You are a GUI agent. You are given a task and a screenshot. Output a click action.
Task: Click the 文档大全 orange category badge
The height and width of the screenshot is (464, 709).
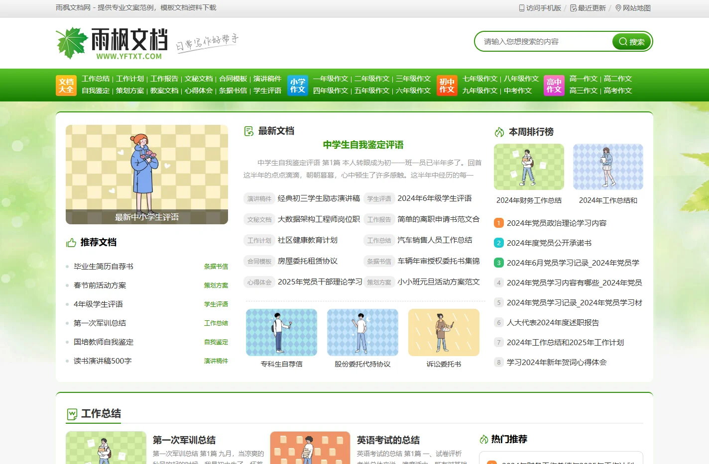coord(66,85)
